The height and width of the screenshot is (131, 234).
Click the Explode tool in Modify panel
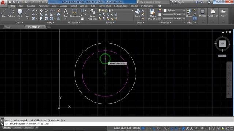pos(58,15)
